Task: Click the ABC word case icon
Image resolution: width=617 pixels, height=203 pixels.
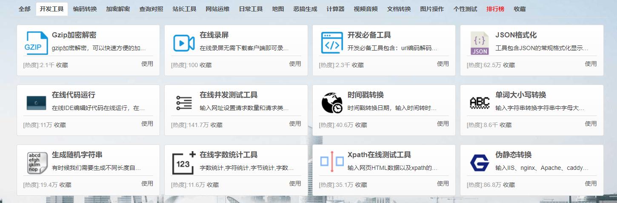Action: pos(480,103)
